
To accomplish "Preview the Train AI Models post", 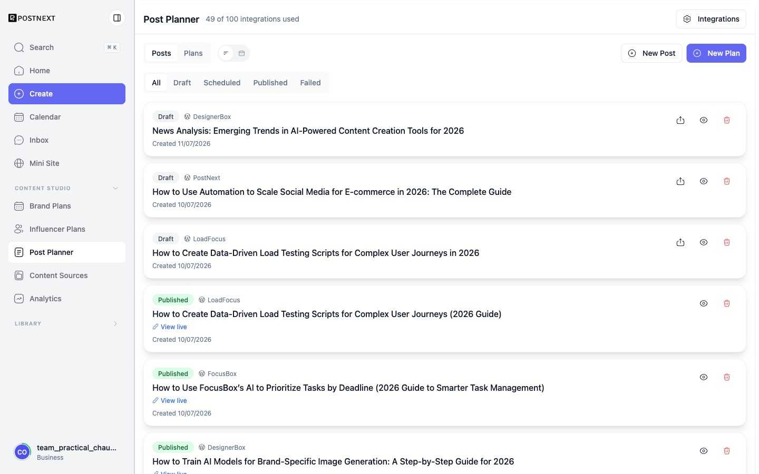I will [704, 451].
